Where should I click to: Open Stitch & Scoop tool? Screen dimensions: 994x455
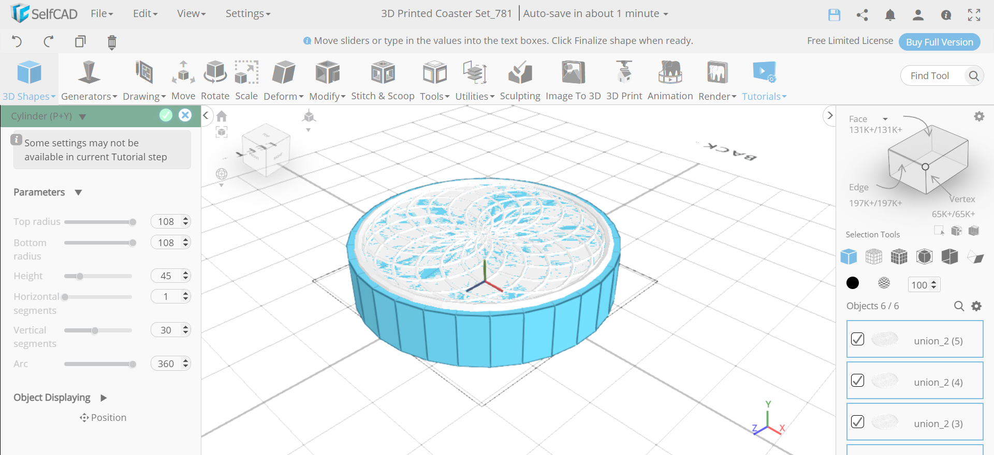[383, 81]
